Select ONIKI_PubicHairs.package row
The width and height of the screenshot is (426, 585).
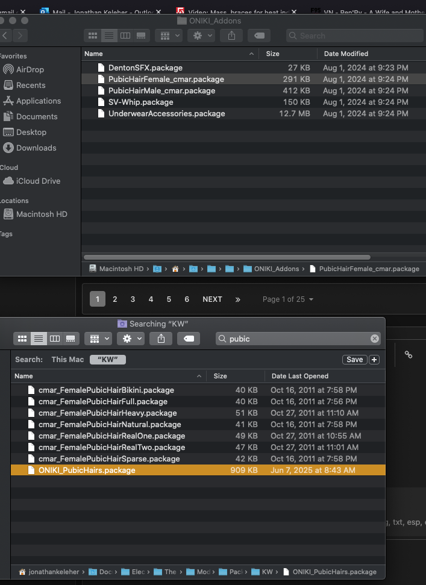(x=198, y=470)
